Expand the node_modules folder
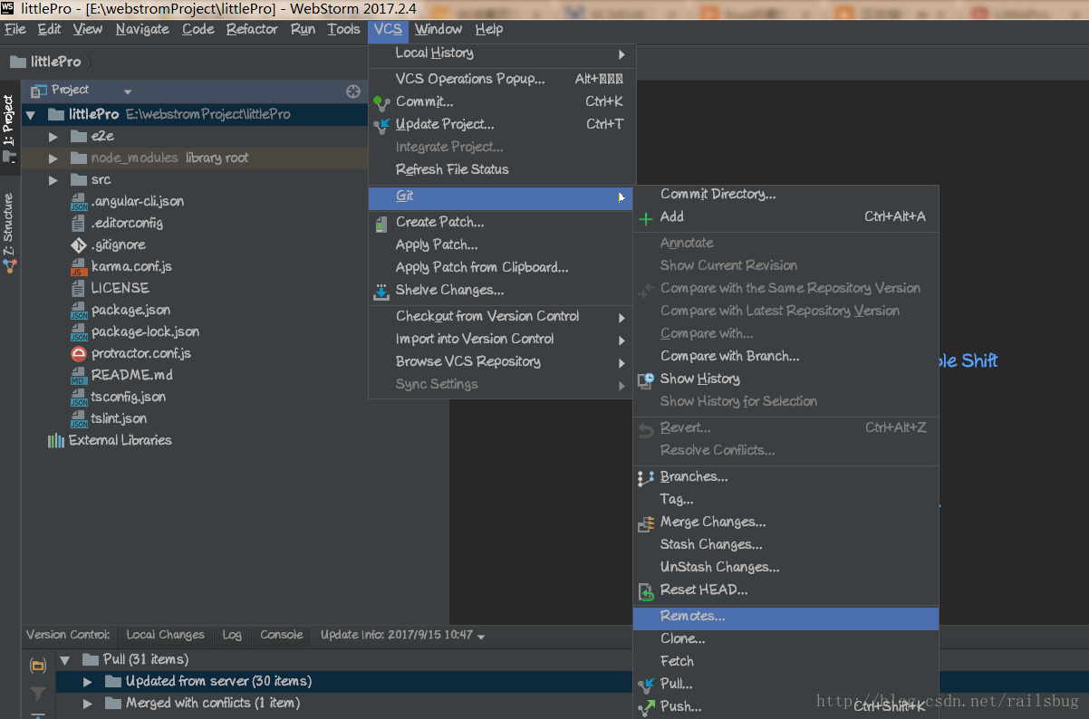Screen dimensions: 1089x719 pyautogui.click(x=53, y=158)
